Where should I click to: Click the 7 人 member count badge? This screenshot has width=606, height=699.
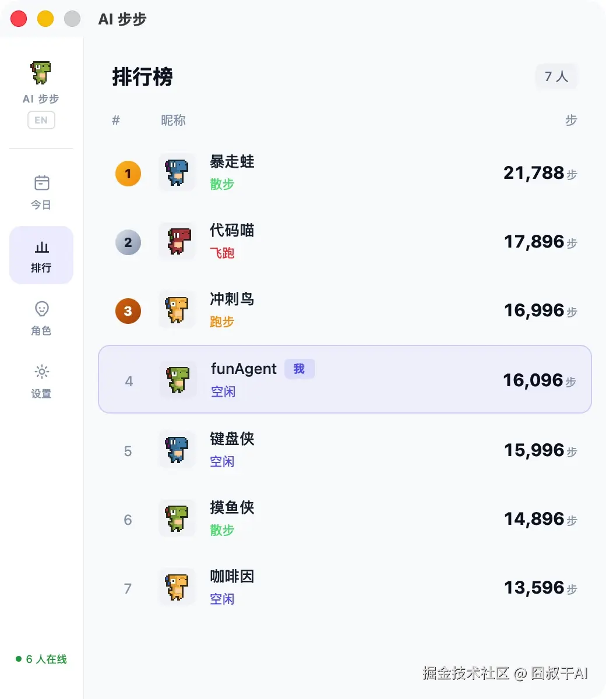pos(556,76)
